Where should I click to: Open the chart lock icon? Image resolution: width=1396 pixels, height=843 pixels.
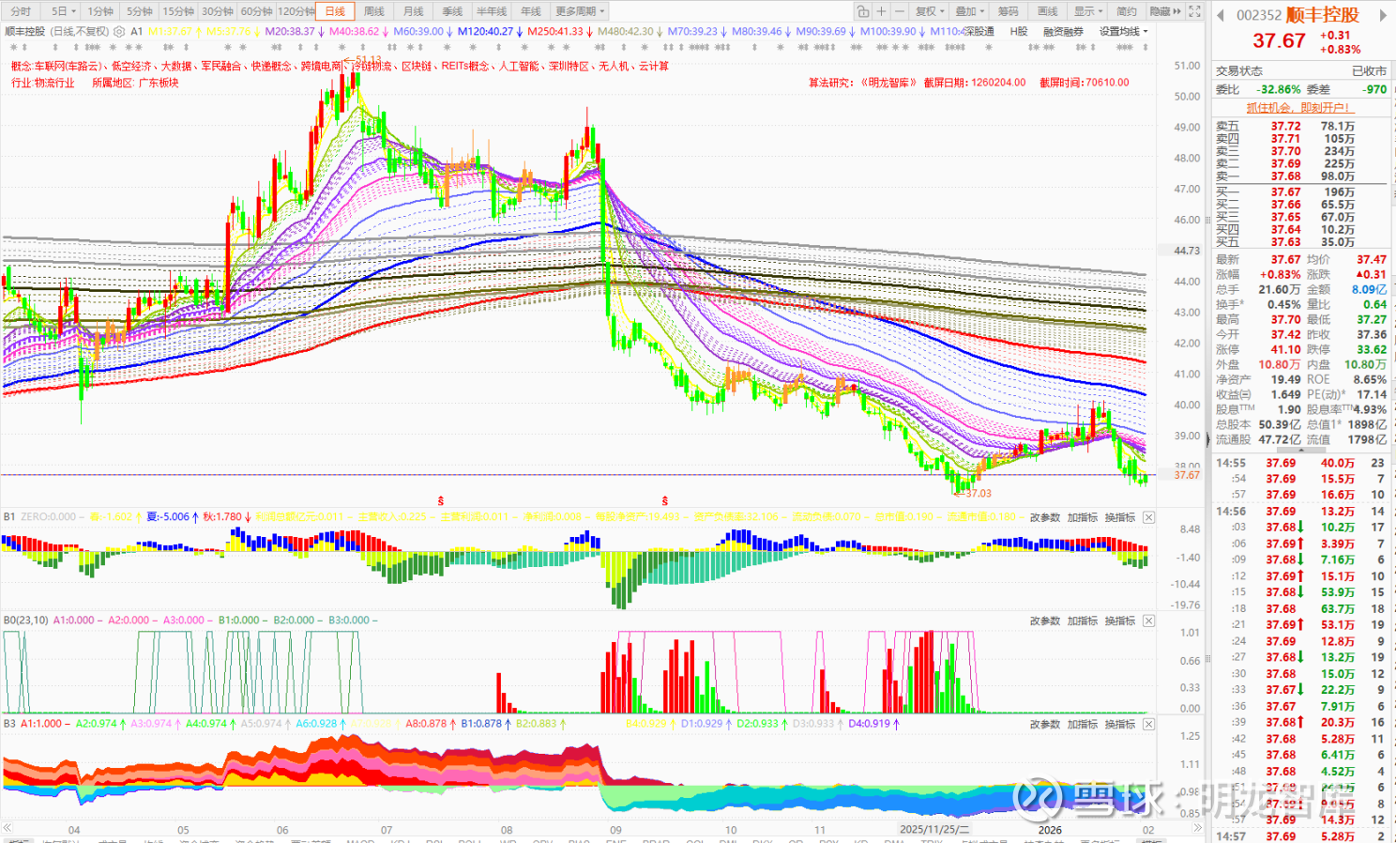(863, 11)
